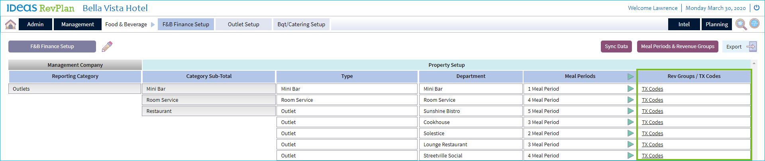Click the globe icon in top bar
Image resolution: width=765 pixels, height=161 pixels.
(754, 23)
